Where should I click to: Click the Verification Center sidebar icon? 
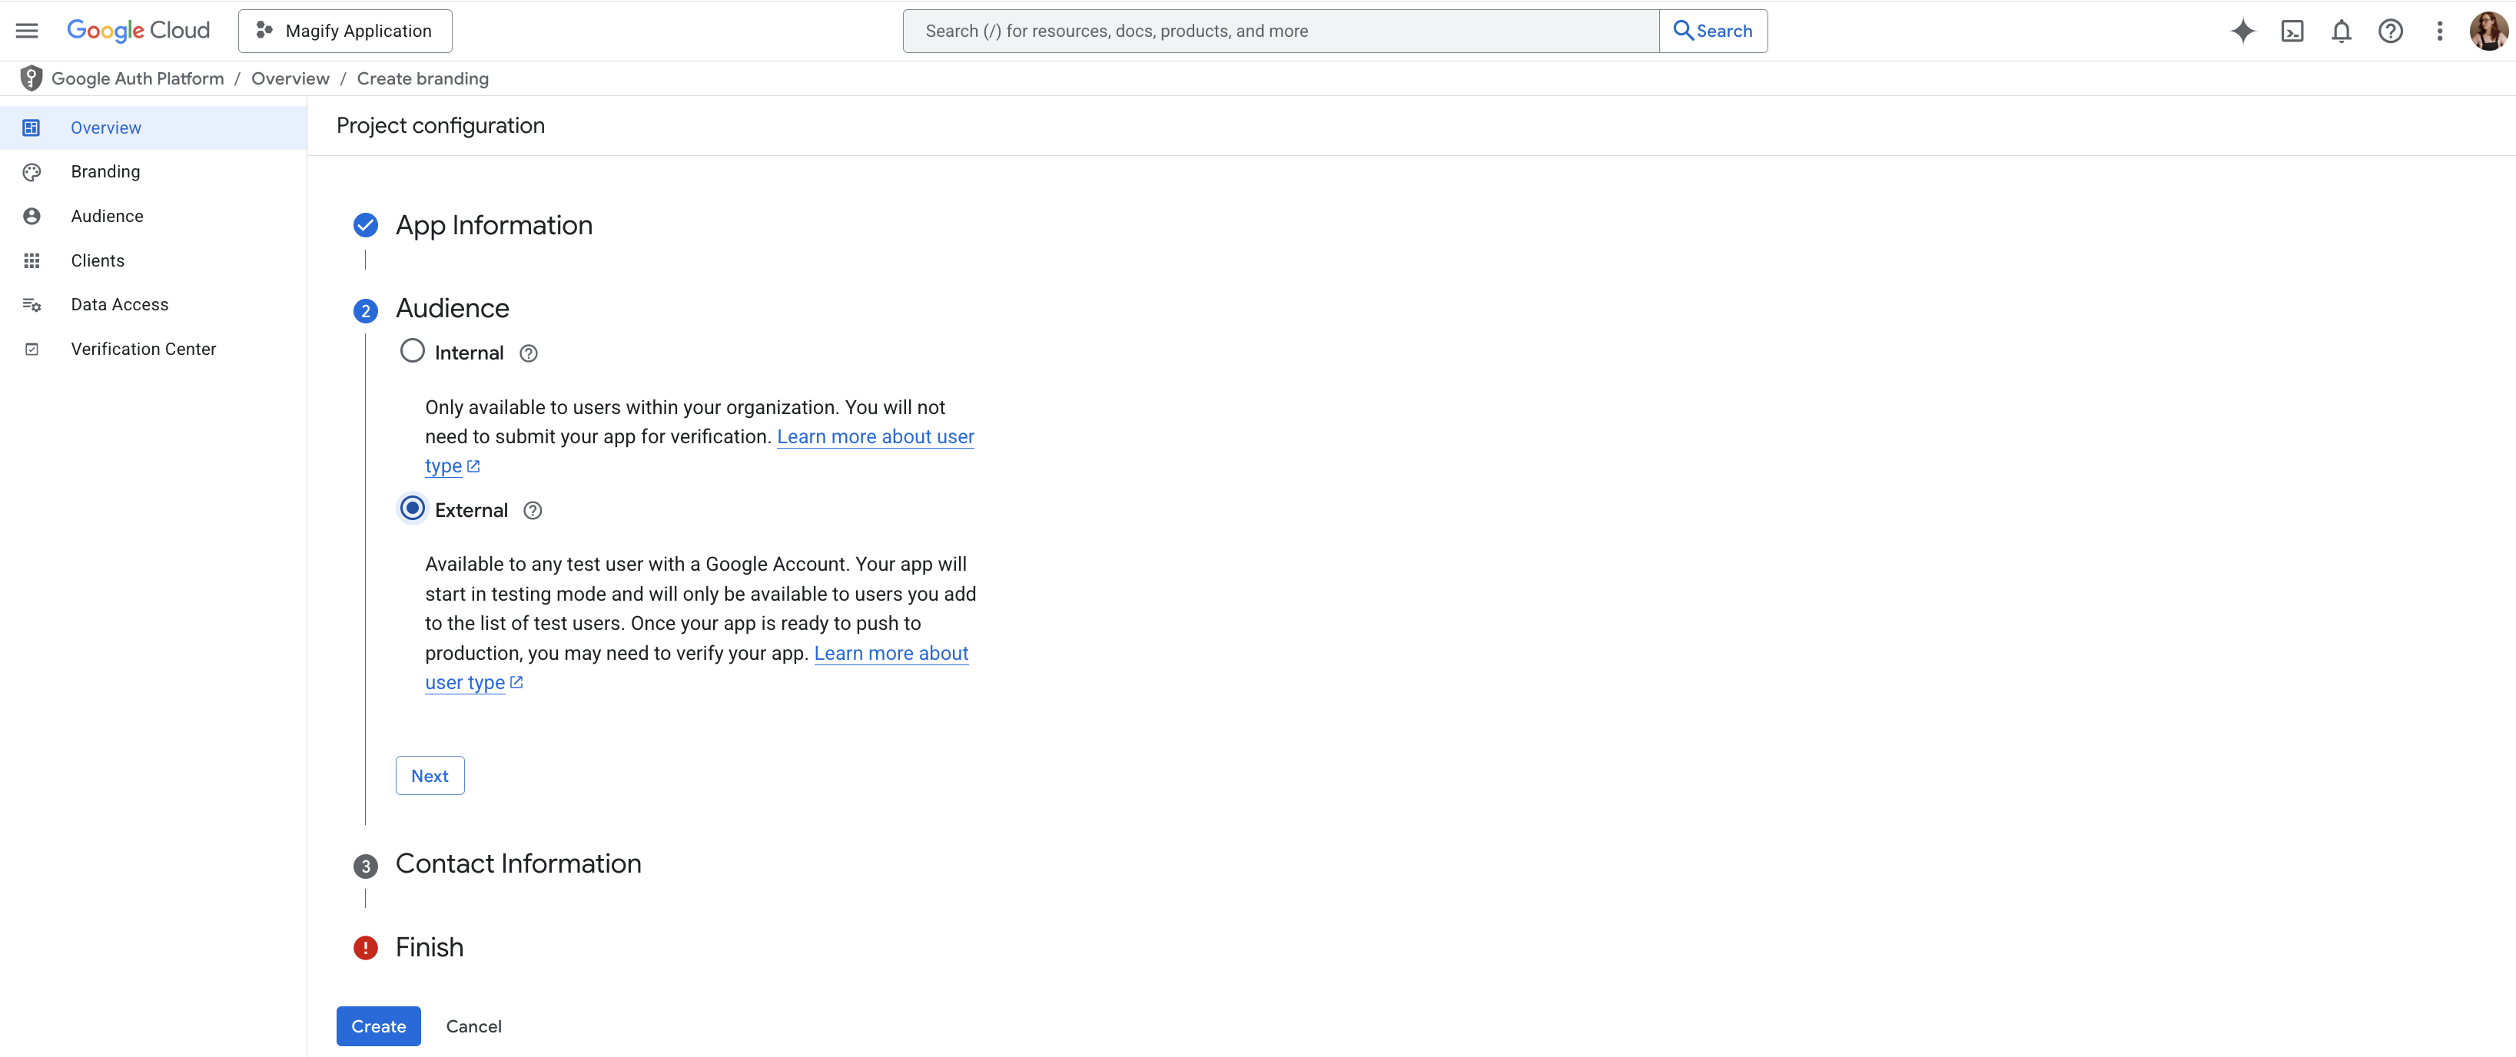coord(32,349)
